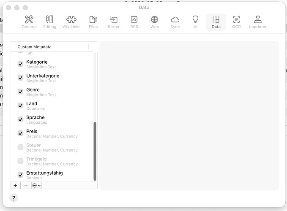Remove selected metadata field with minus button
This screenshot has height=211, width=287.
click(26, 185)
